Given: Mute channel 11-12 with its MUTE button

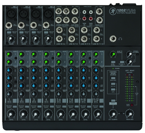Looking at the screenshot, I should pos(101,101).
